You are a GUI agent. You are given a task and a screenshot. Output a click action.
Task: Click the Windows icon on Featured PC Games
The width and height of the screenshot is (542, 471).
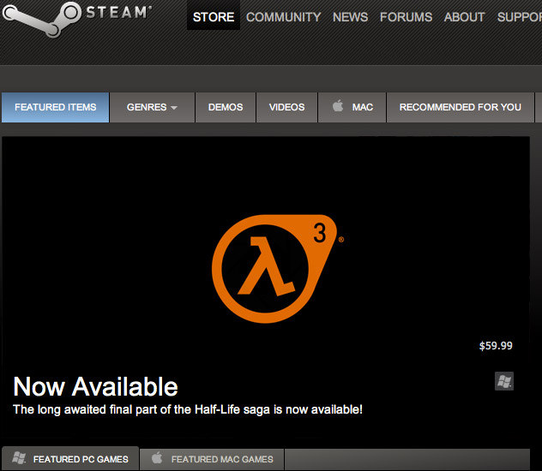click(x=19, y=459)
